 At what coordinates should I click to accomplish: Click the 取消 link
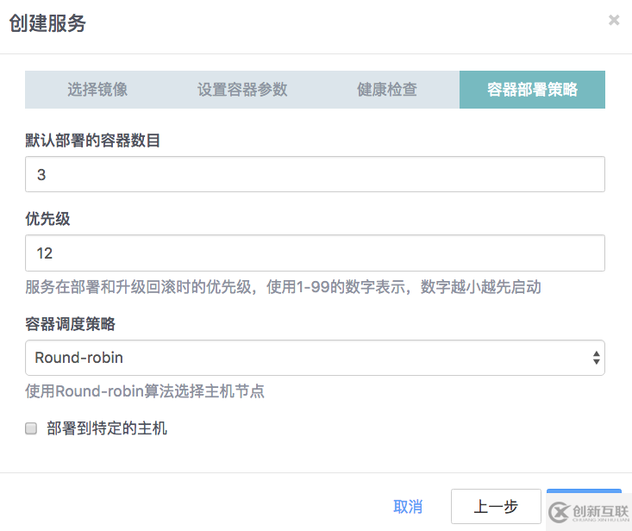[408, 506]
